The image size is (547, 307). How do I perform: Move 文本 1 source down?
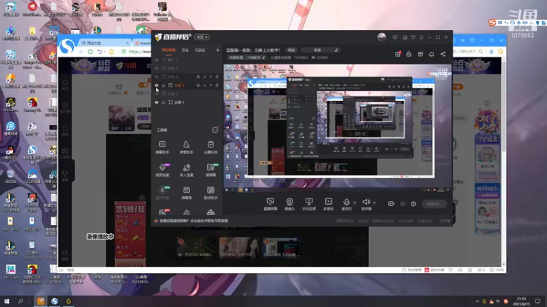(211, 85)
